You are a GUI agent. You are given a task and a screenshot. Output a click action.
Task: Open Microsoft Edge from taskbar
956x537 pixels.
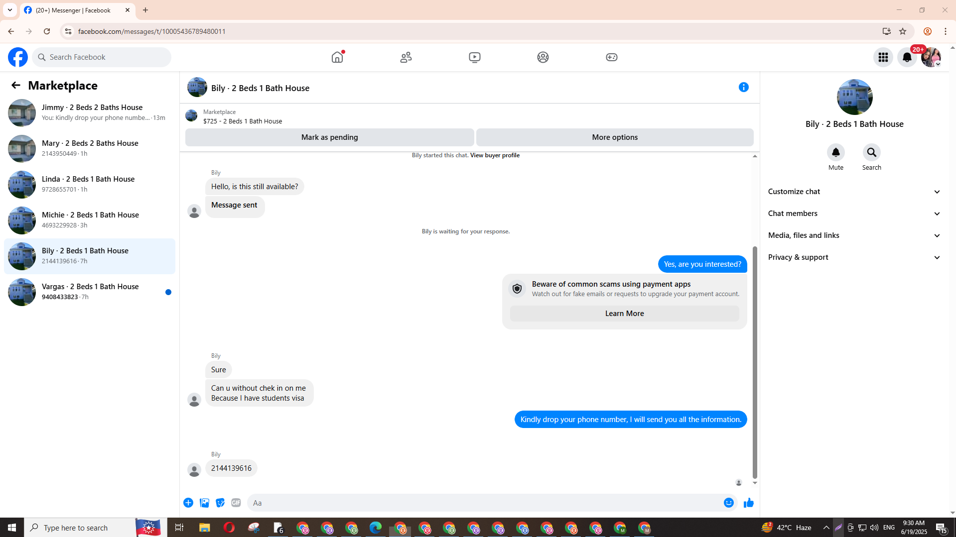coord(376,528)
